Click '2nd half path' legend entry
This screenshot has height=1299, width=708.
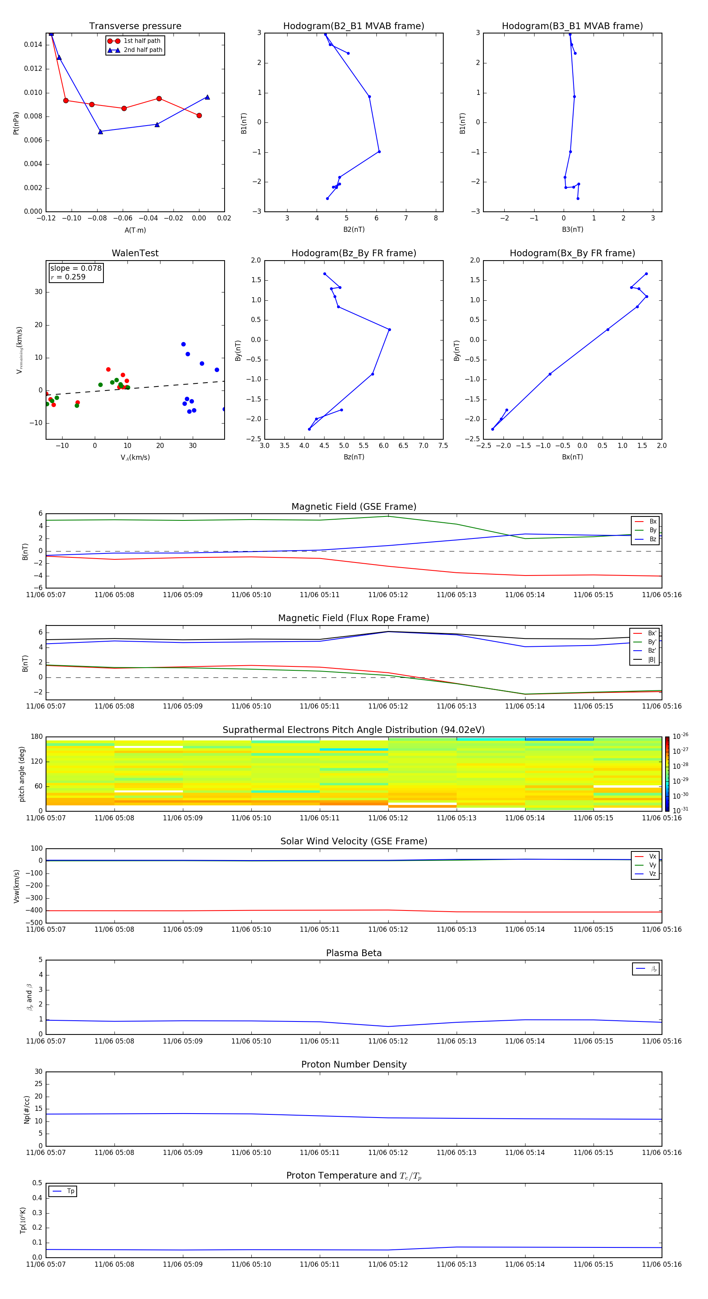pyautogui.click(x=135, y=50)
